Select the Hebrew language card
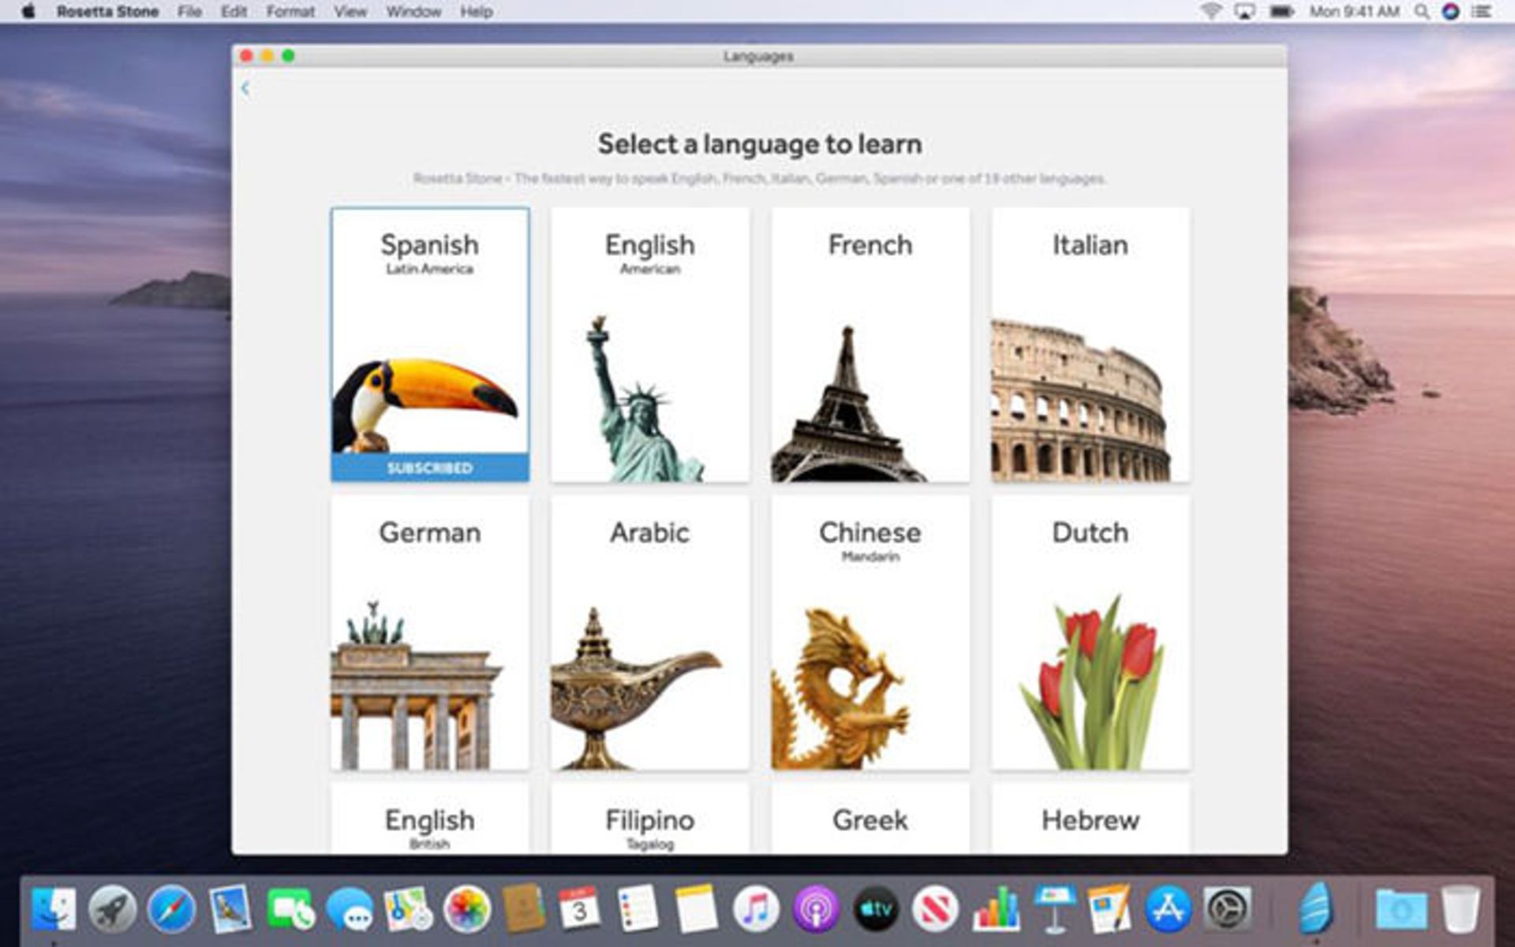Viewport: 1515px width, 947px height. click(x=1090, y=818)
